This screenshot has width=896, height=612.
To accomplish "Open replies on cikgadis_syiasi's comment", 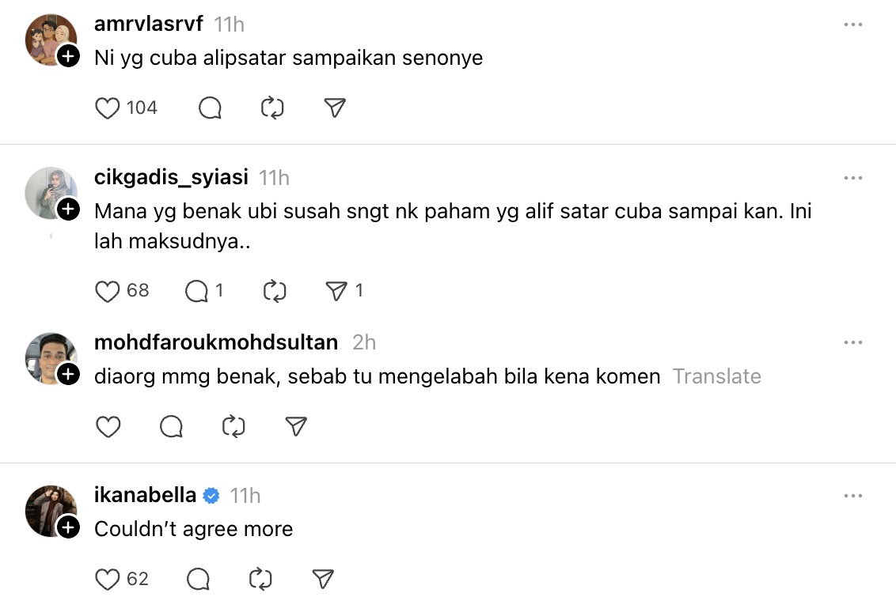I will pyautogui.click(x=196, y=291).
